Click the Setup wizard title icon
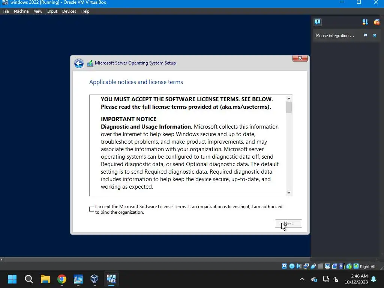 (90, 63)
